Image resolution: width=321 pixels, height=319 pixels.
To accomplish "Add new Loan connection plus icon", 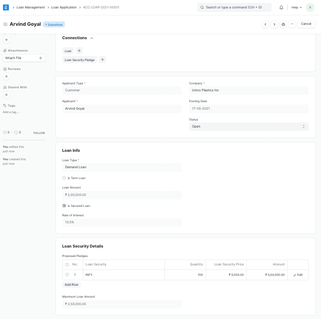I will pos(79,51).
